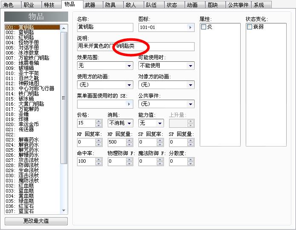The width and height of the screenshot is (296, 230).
Task: Increase 物理防御 F with up arrow
Action: click(x=129, y=160)
